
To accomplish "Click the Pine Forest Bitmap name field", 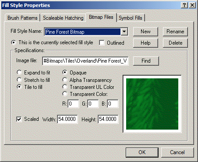I will coord(83,32).
